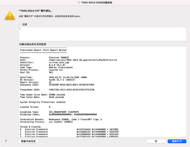This screenshot has height=147, width=190.
Task: Click the exception type EXC_BREAKPOINT (SIGTRAP)
Action: pos(64,112)
